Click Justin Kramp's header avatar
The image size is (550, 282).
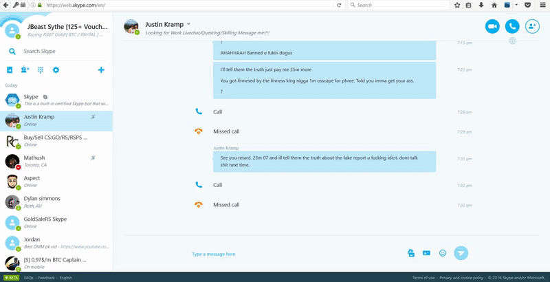131,27
